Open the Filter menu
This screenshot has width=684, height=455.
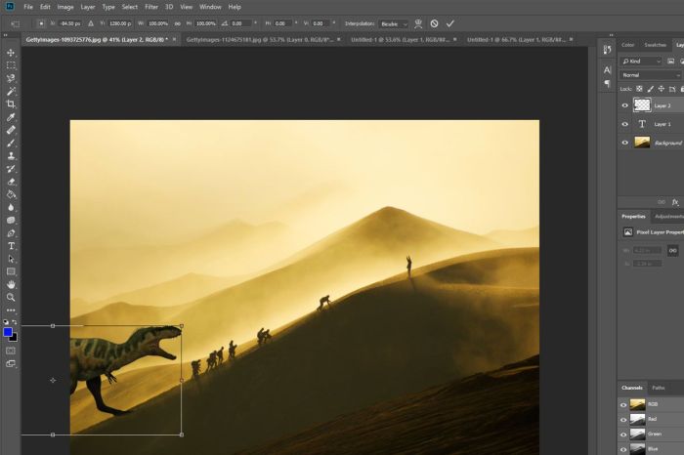(x=151, y=7)
